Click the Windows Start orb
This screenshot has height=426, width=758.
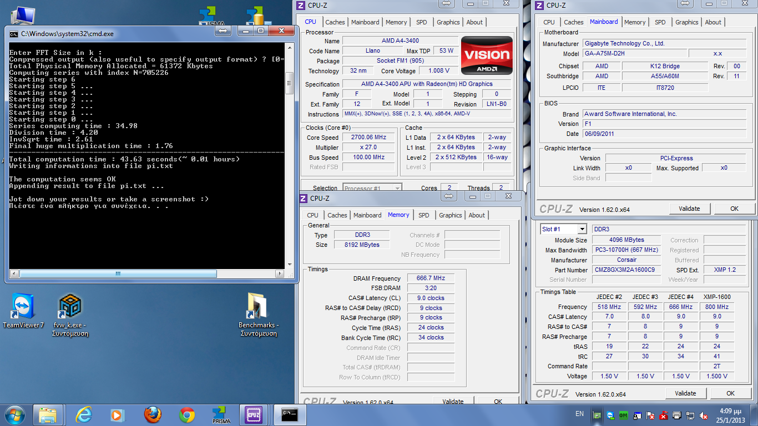pyautogui.click(x=14, y=415)
